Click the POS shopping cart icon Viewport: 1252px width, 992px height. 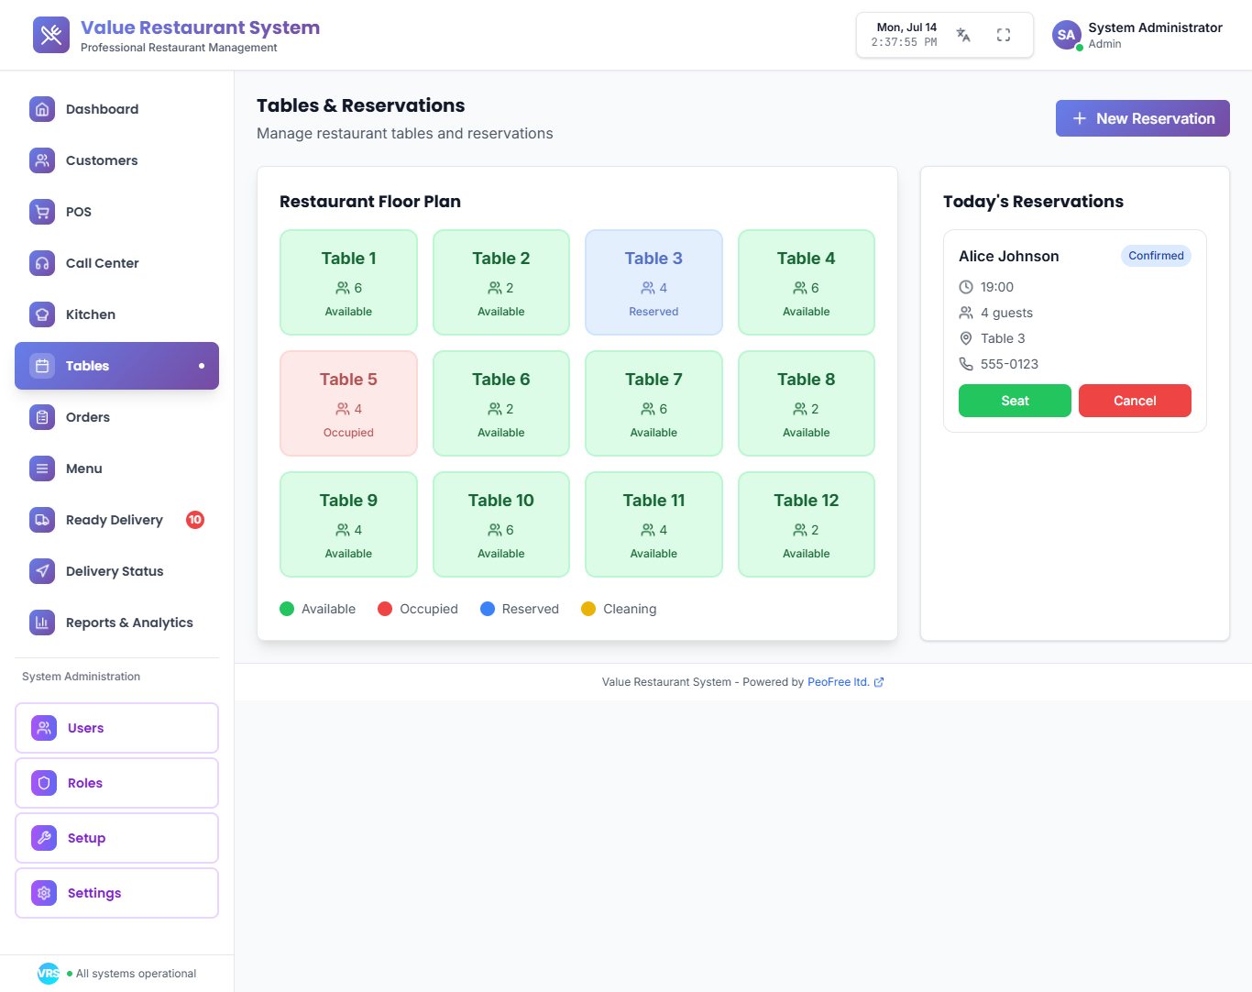pos(42,212)
